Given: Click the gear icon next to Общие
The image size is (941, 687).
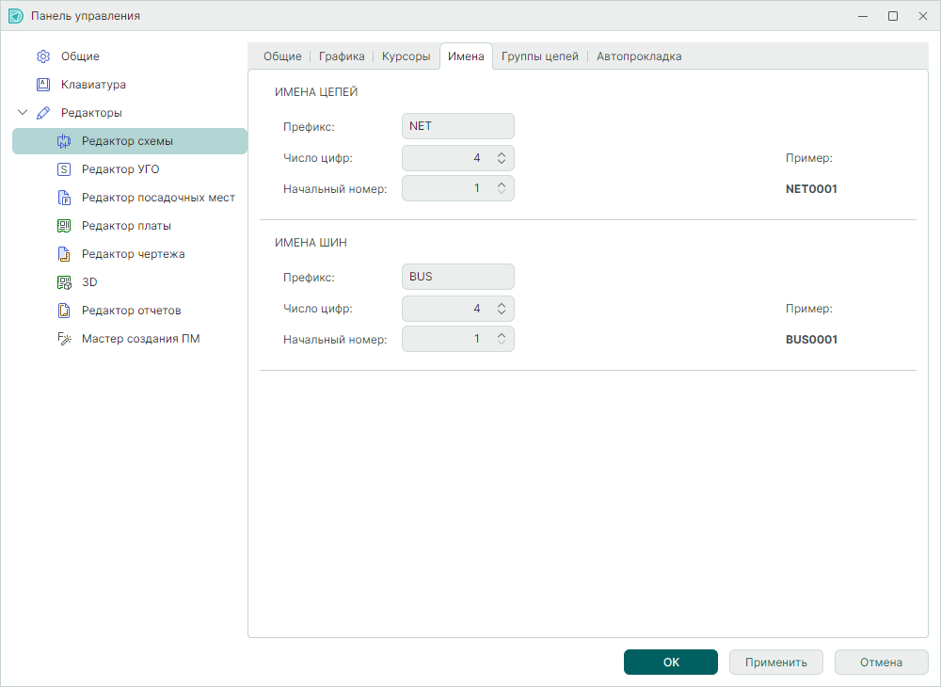Looking at the screenshot, I should click(42, 56).
